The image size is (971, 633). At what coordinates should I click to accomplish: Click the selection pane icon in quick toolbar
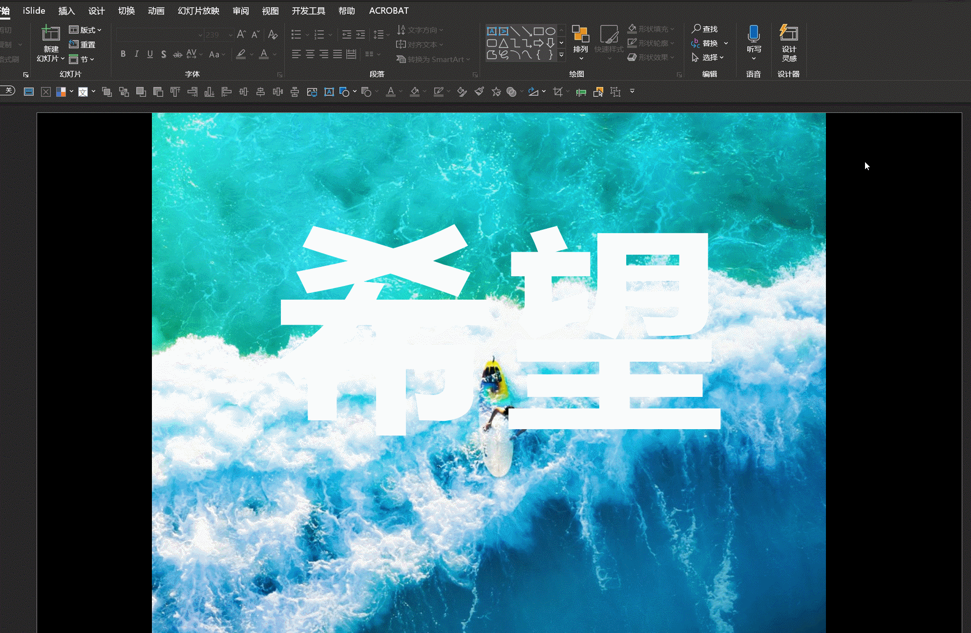(598, 92)
